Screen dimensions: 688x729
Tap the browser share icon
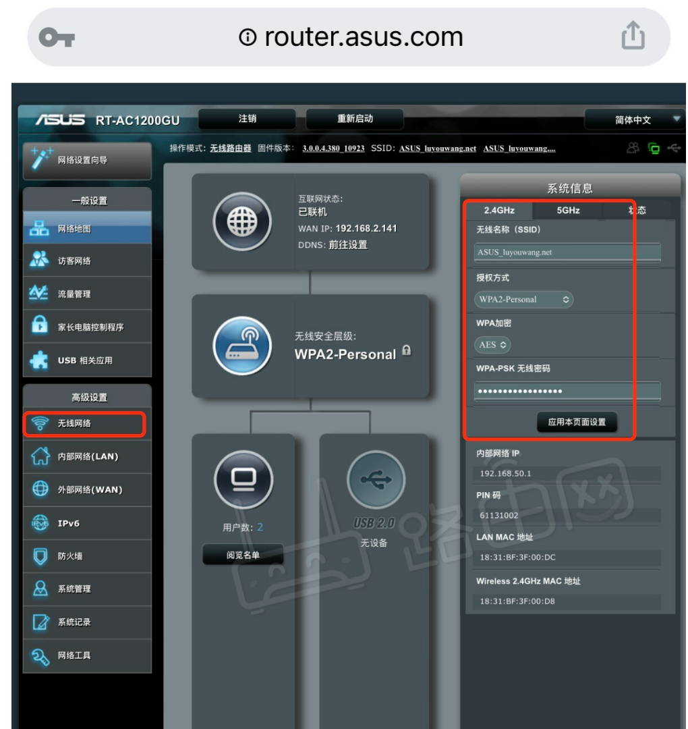click(633, 35)
